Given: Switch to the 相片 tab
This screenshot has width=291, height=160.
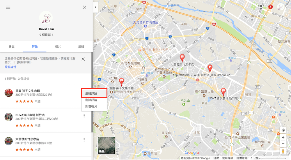Looking at the screenshot, I should 58,47.
